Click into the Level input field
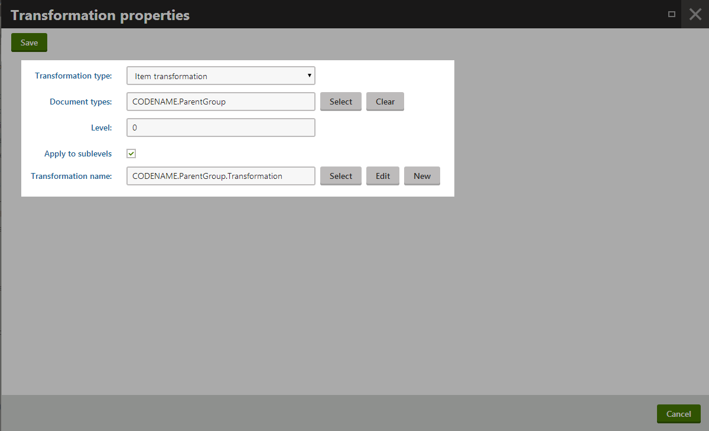The height and width of the screenshot is (431, 709). [x=221, y=128]
